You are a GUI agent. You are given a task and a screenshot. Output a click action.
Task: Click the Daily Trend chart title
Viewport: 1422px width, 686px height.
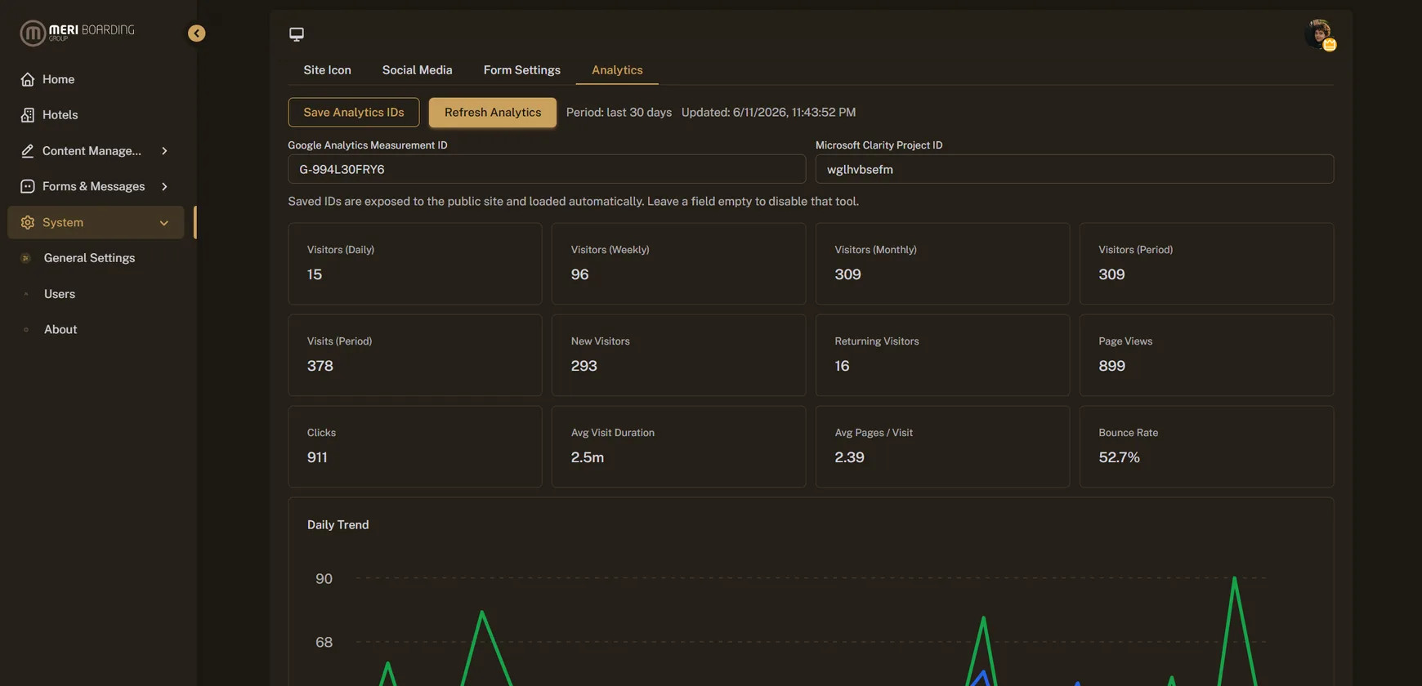[338, 525]
